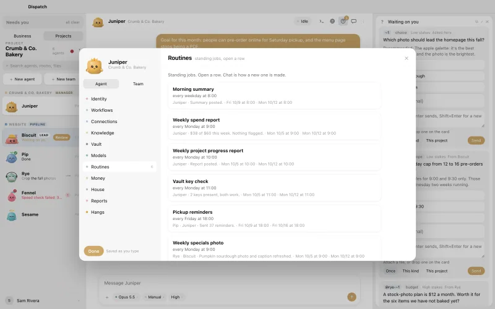Image resolution: width=495 pixels, height=309 pixels.
Task: Select Fennel's avatar in the agent list
Action: (x=12, y=195)
